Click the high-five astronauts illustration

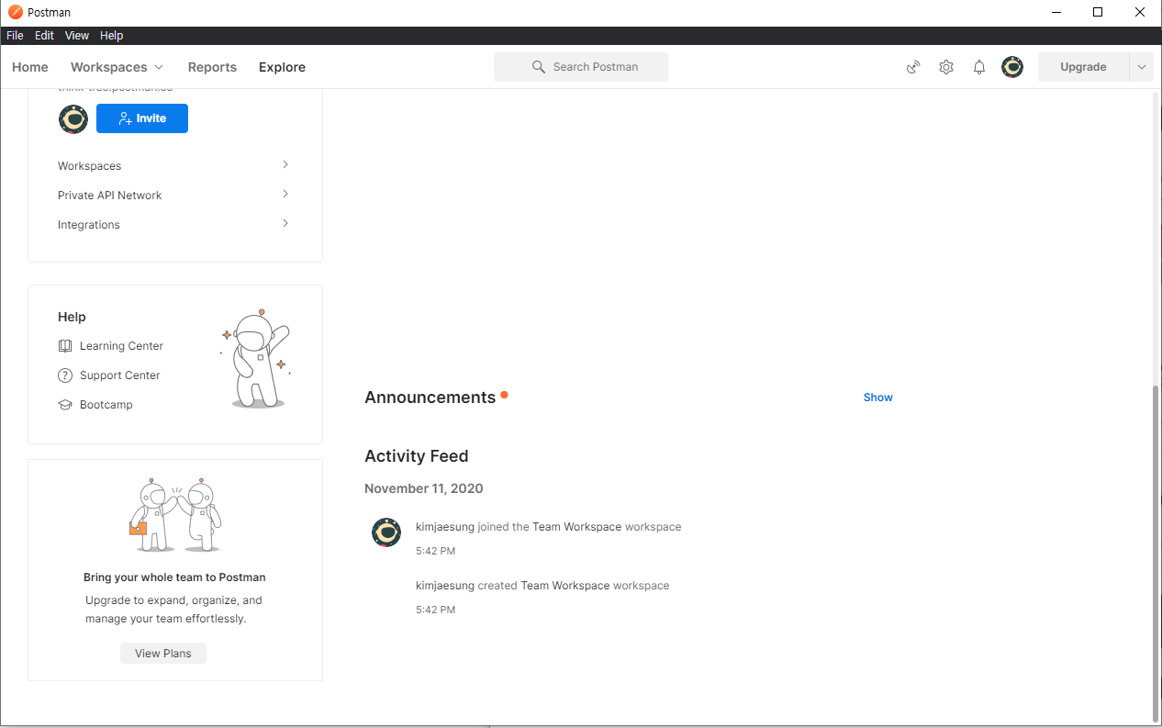(x=175, y=514)
